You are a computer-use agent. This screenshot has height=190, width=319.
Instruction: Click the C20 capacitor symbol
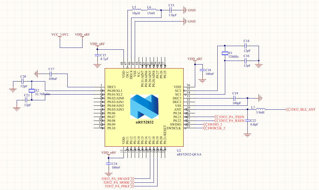click(x=22, y=81)
